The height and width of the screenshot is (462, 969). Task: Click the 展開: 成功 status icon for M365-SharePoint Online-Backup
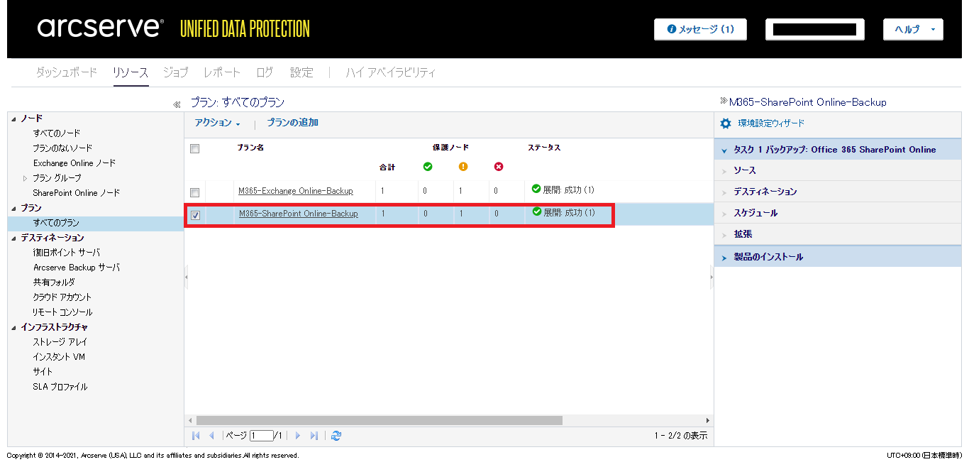(x=536, y=211)
